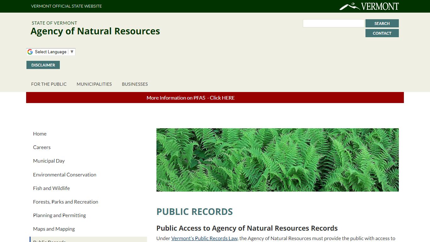
Task: Open Environmental Conservation sidebar link
Action: (x=65, y=175)
